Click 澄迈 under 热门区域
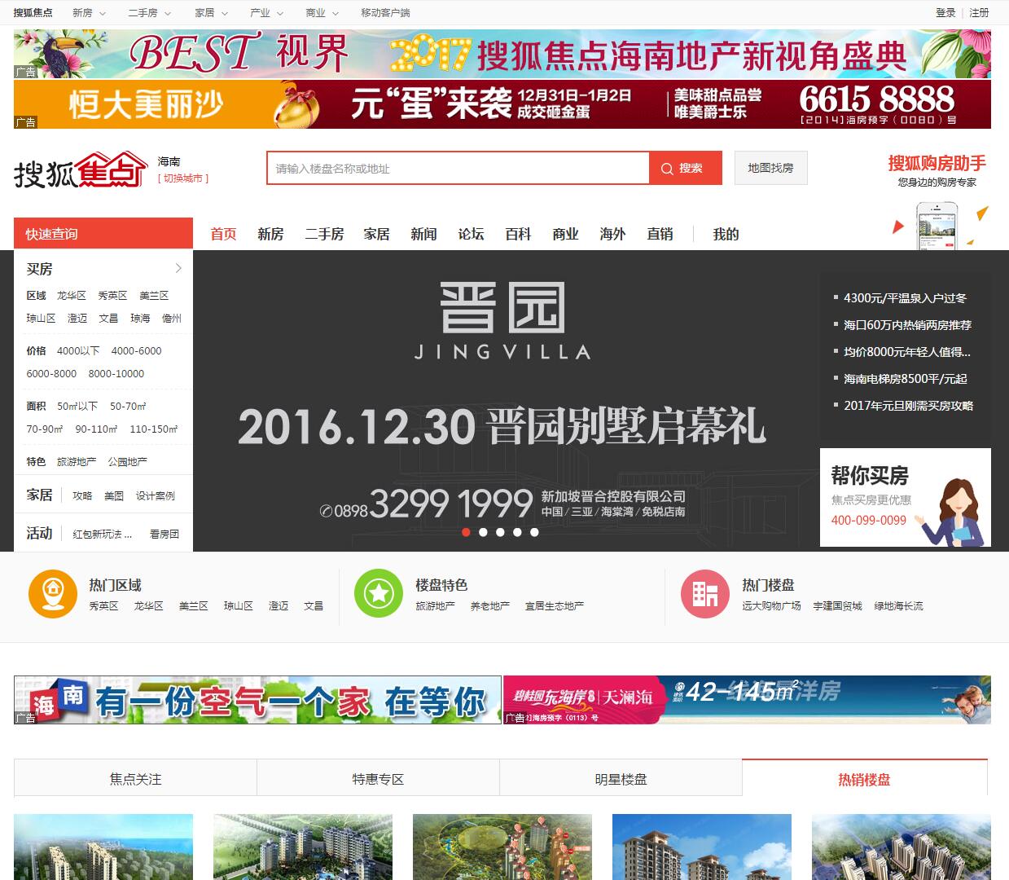 click(279, 605)
